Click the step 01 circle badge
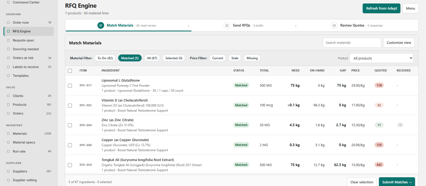The width and height of the screenshot is (426, 186). click(x=101, y=26)
